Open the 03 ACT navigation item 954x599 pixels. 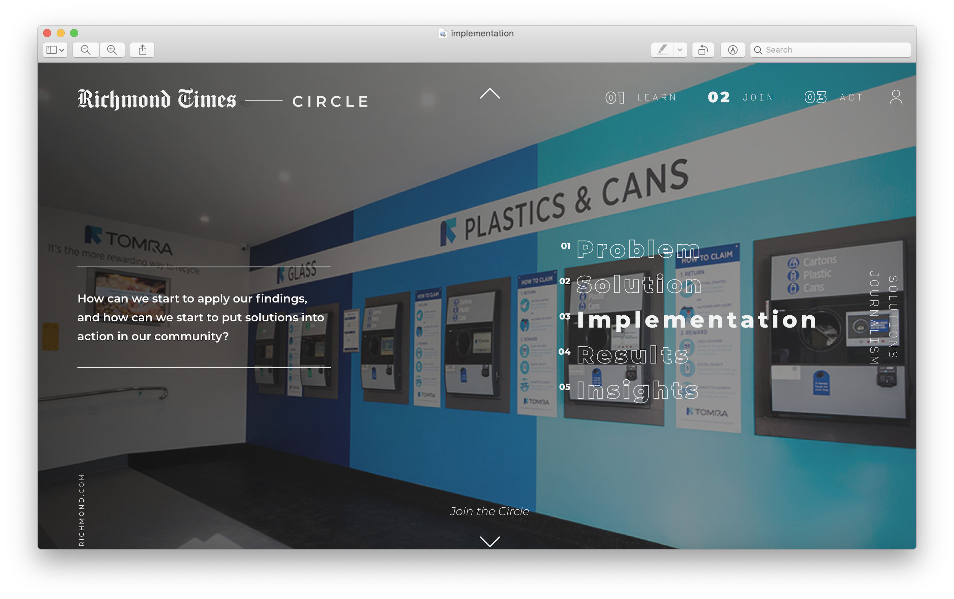tap(834, 97)
